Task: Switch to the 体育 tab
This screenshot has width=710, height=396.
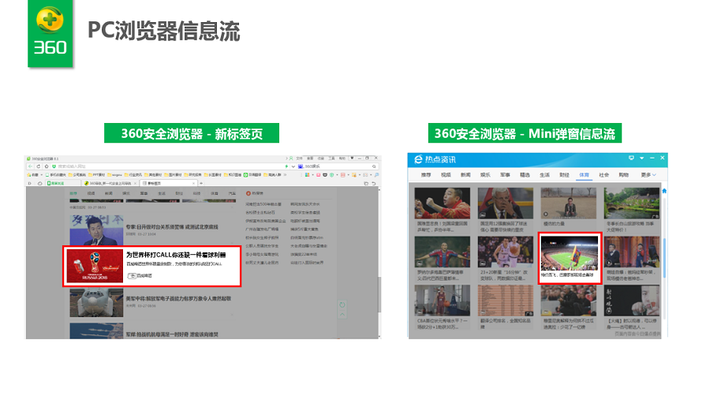Action: point(584,175)
